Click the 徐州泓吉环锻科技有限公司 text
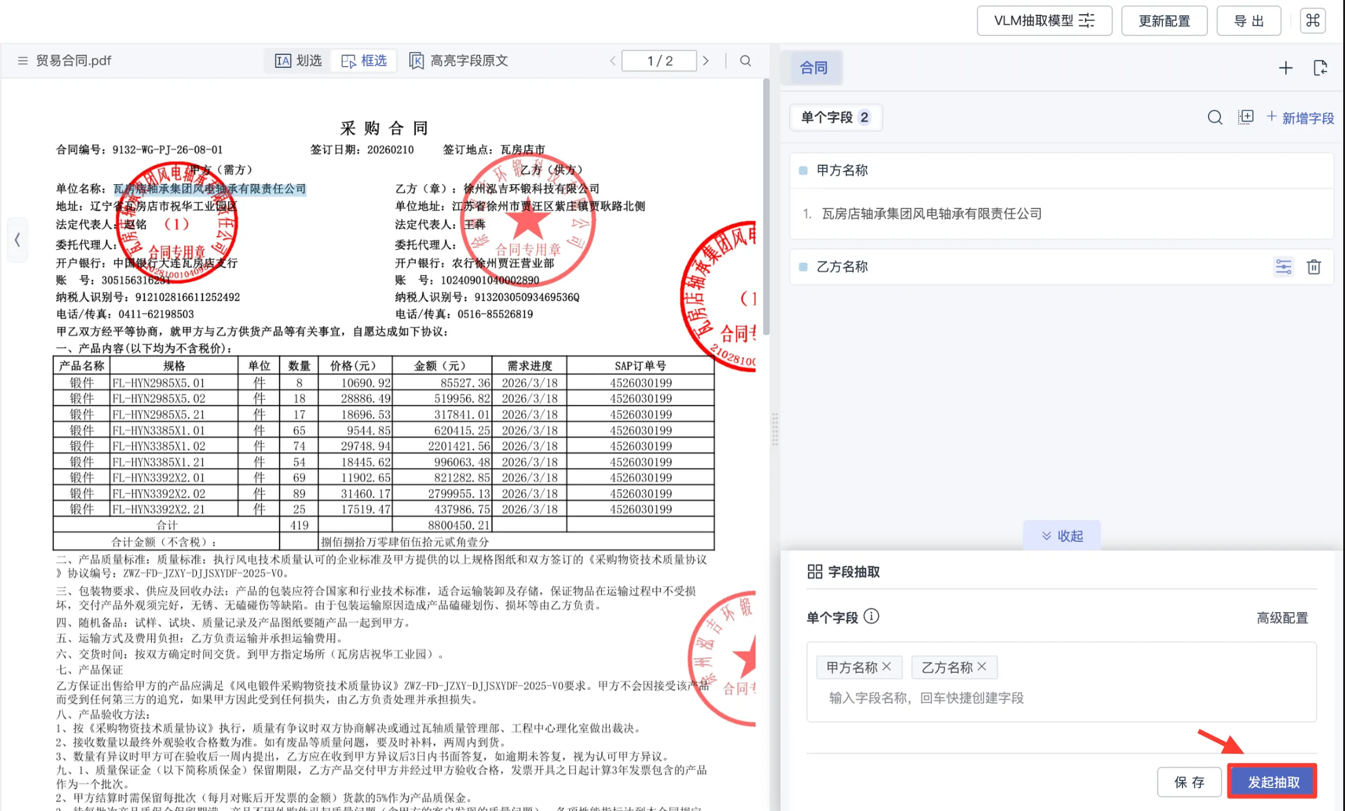The width and height of the screenshot is (1345, 811). (531, 189)
